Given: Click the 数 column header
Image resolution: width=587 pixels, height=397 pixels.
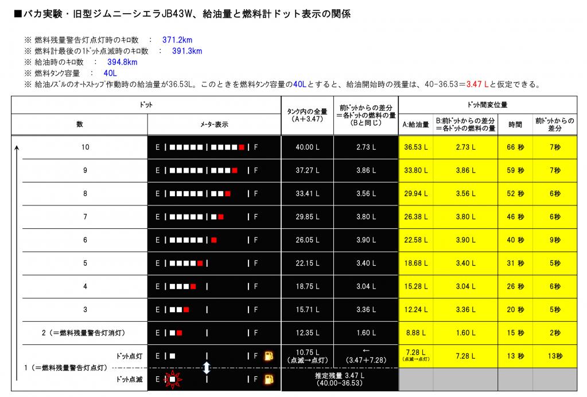Looking at the screenshot, I should coord(79,124).
